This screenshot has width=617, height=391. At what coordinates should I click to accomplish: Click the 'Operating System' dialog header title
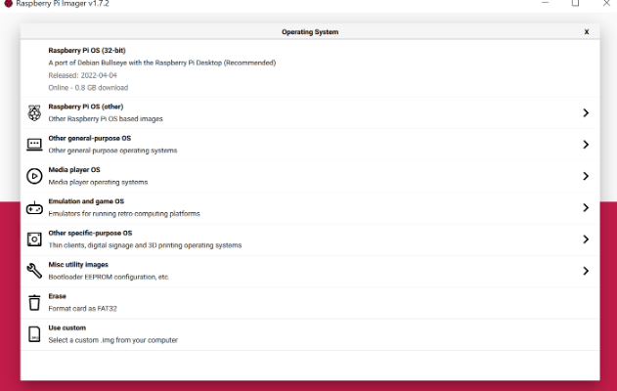pos(310,32)
